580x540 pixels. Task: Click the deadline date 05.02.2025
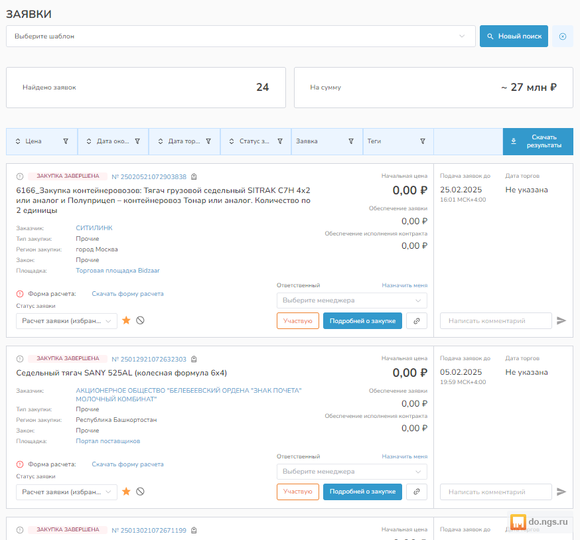click(x=461, y=372)
